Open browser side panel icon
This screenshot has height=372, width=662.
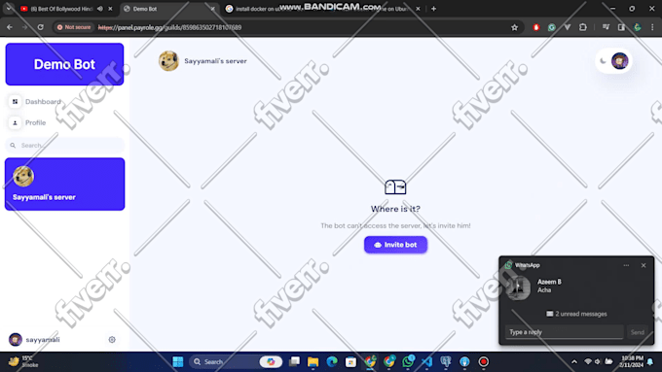(x=621, y=27)
